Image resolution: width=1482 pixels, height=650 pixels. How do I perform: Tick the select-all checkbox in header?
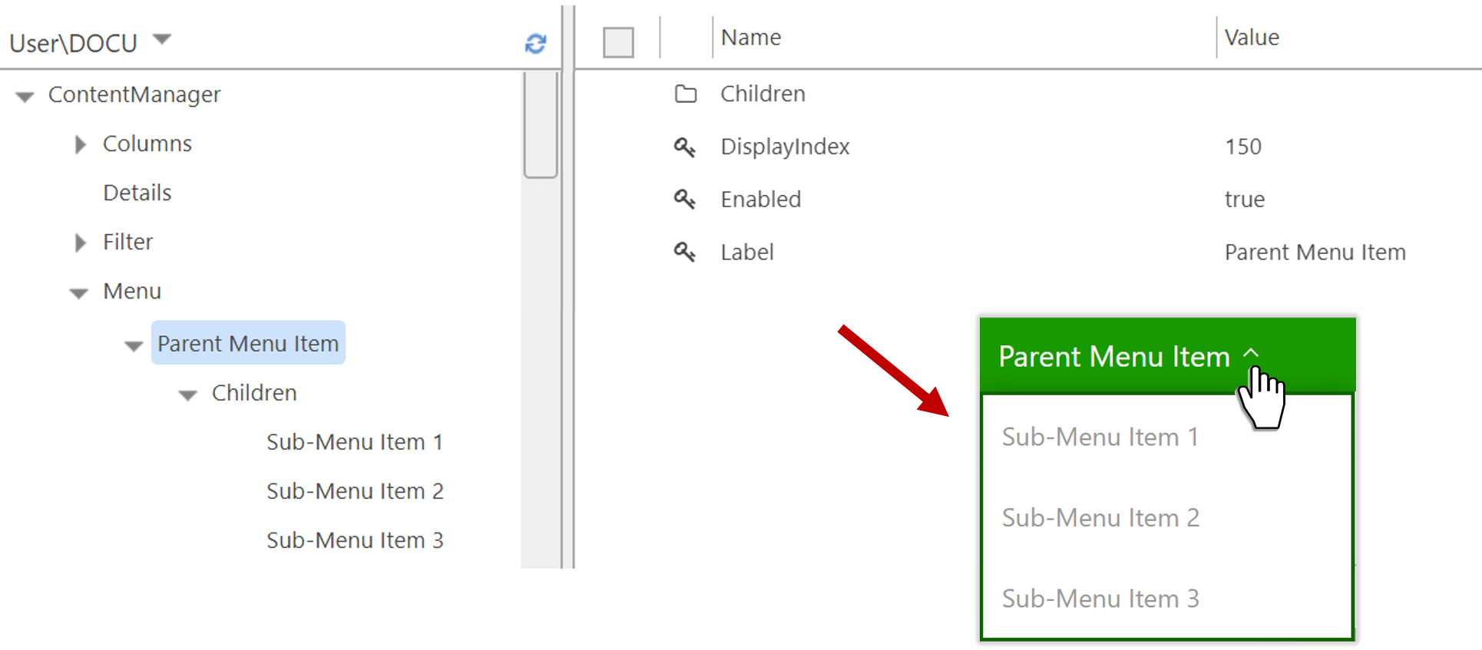tap(618, 42)
